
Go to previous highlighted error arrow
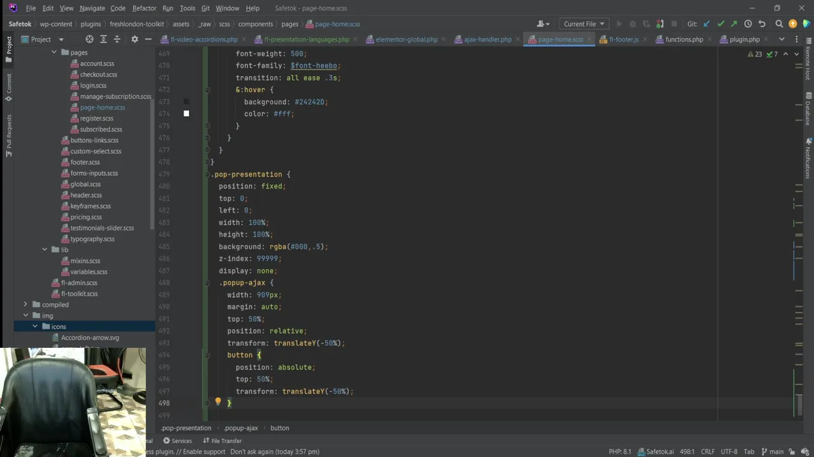[x=785, y=54]
